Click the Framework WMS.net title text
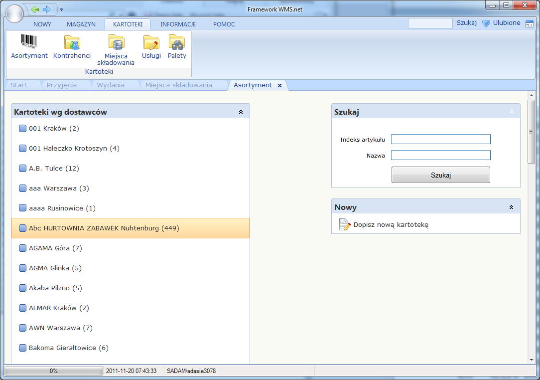540x380 pixels. 275,9
